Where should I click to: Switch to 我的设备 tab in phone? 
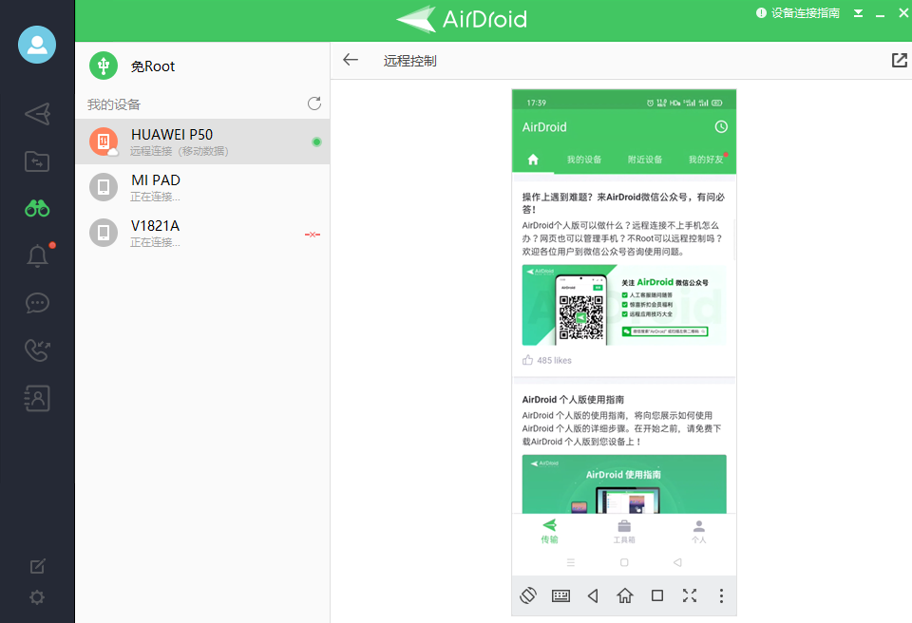pyautogui.click(x=584, y=160)
